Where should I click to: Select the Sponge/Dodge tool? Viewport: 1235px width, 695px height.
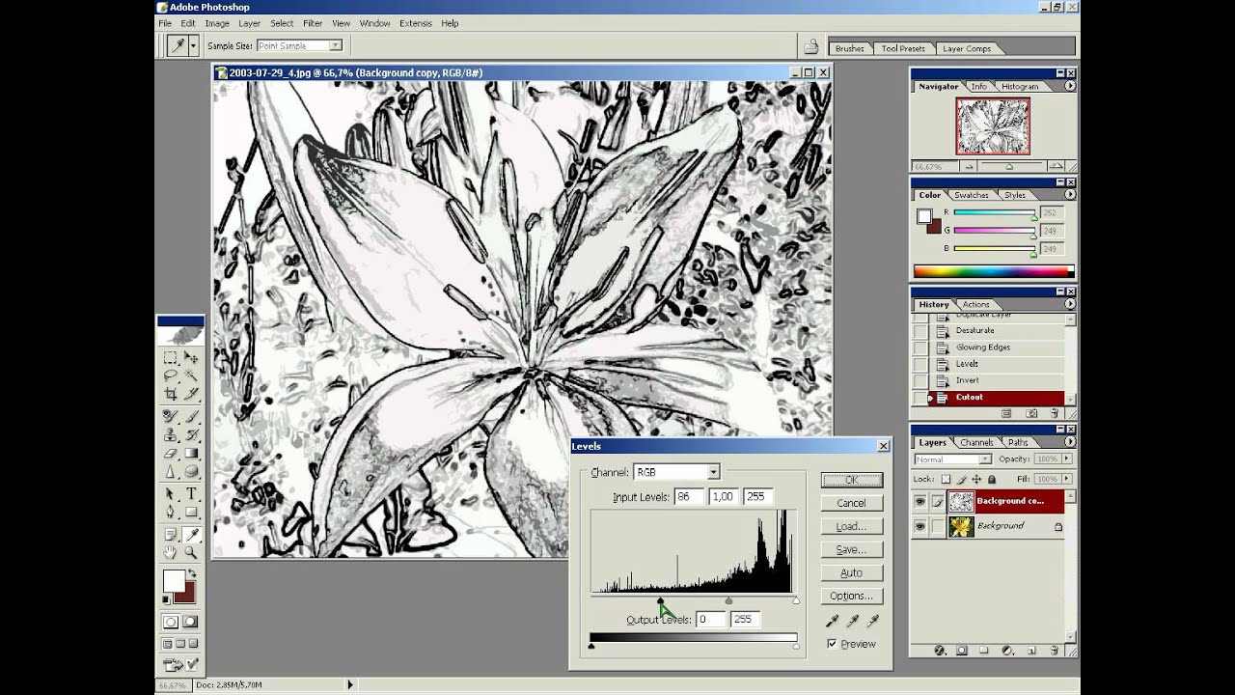point(191,471)
